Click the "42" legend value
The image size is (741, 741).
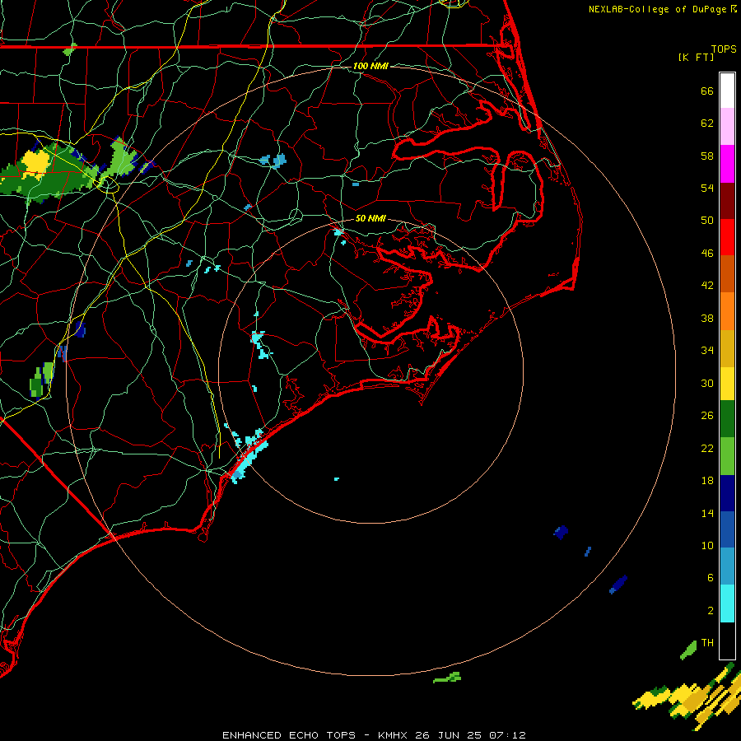coord(707,286)
